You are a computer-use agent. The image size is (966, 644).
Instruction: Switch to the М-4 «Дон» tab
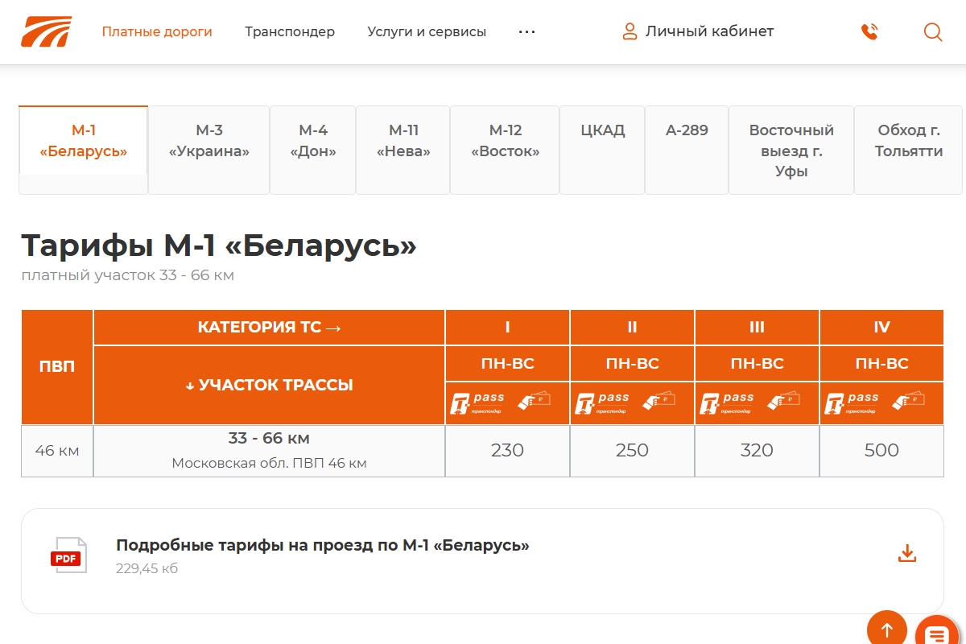coord(313,150)
